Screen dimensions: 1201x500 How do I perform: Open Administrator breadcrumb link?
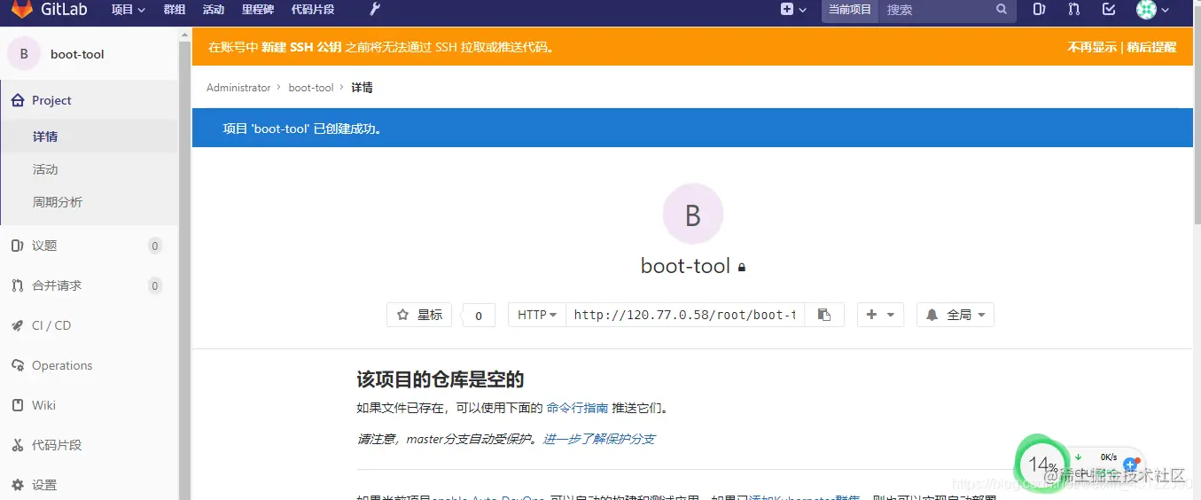click(x=238, y=88)
